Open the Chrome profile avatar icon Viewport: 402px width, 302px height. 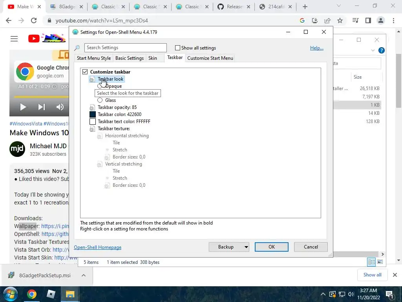point(381,20)
